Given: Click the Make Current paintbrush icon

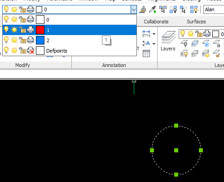Looking at the screenshot, I should tap(142, 9).
